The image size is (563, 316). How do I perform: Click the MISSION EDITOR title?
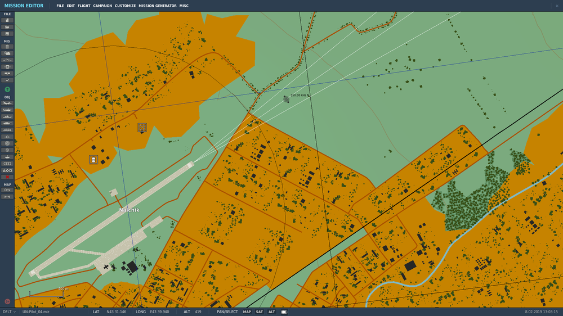24,6
